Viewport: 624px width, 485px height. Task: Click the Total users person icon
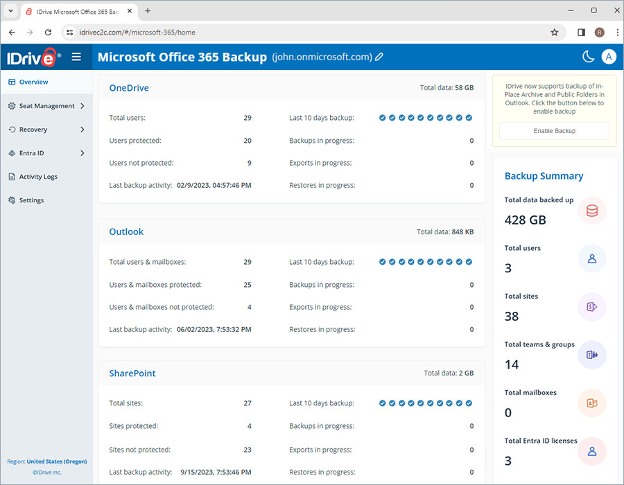592,258
